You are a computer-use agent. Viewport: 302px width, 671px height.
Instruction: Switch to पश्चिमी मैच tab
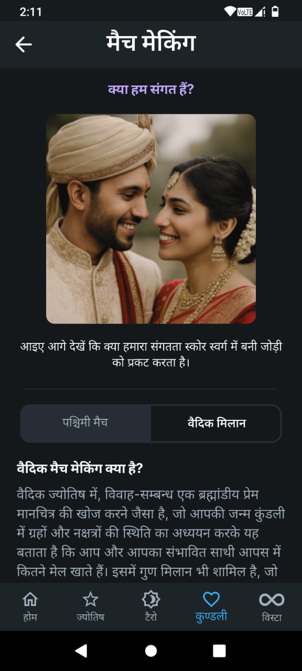tap(85, 423)
